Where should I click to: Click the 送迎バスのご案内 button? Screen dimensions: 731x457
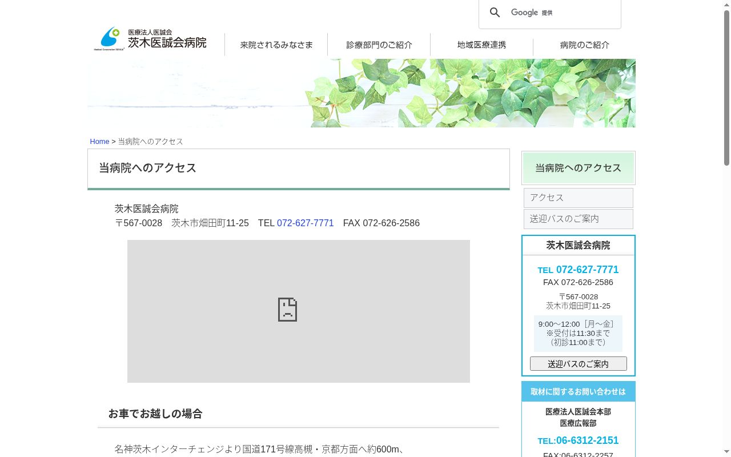click(579, 364)
